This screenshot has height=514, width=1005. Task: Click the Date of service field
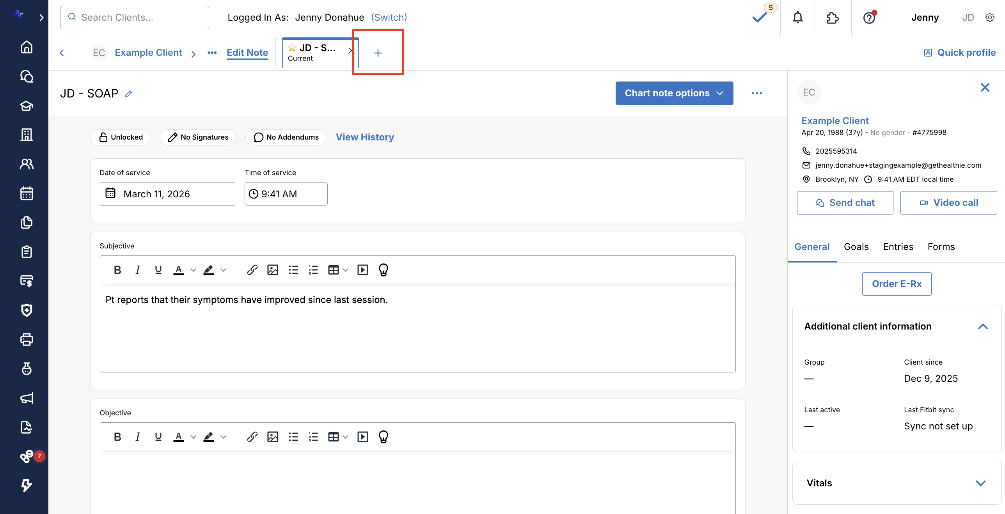pos(167,194)
